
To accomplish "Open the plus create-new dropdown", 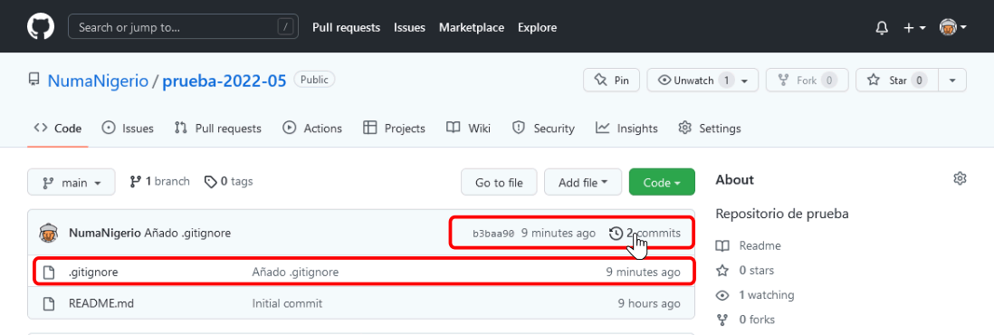I will click(x=914, y=28).
